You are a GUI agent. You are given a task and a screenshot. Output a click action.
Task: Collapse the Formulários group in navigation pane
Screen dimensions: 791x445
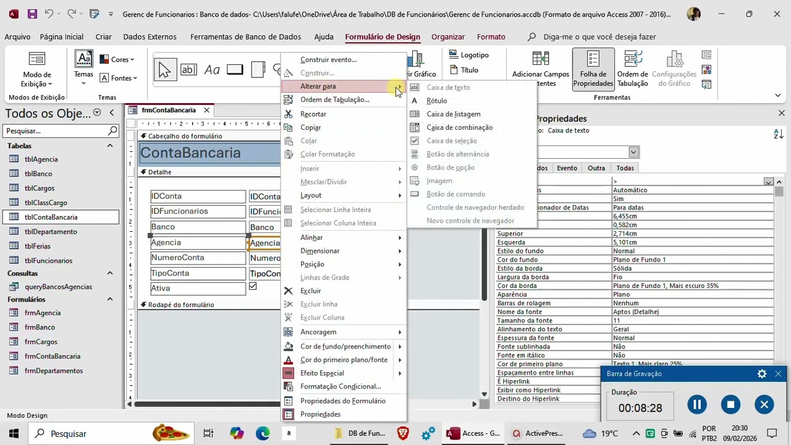click(x=110, y=299)
